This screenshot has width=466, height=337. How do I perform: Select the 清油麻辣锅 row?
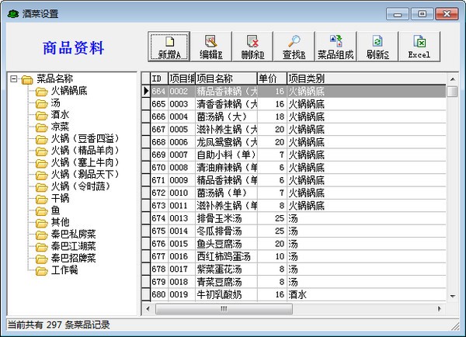pos(298,168)
